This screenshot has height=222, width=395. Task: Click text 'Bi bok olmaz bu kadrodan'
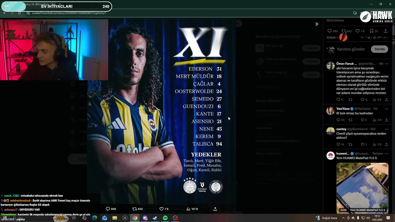(x=355, y=113)
